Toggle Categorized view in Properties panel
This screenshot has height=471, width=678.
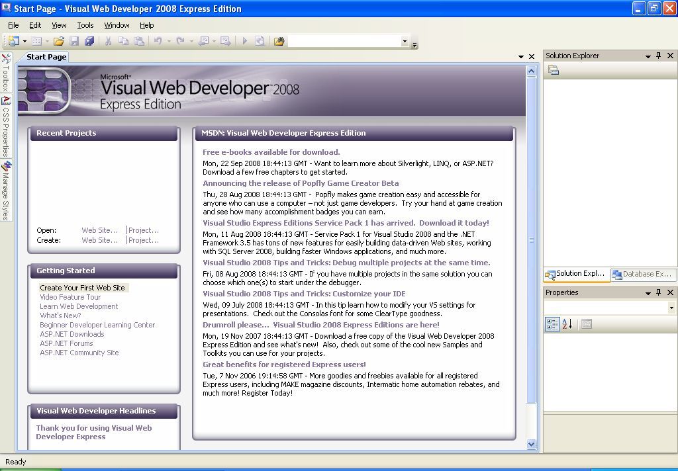click(x=552, y=324)
